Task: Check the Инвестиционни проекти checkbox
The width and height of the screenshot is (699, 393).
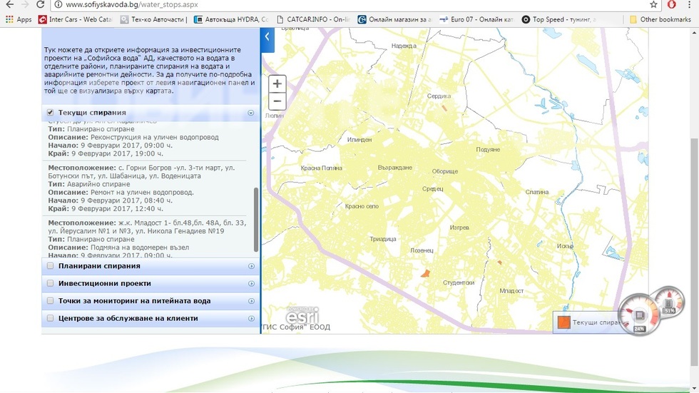Action: click(x=51, y=283)
